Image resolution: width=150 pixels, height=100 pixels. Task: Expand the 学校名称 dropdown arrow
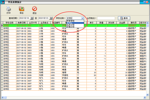point(82,18)
